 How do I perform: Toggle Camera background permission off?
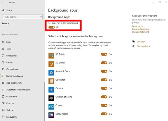[104, 88]
